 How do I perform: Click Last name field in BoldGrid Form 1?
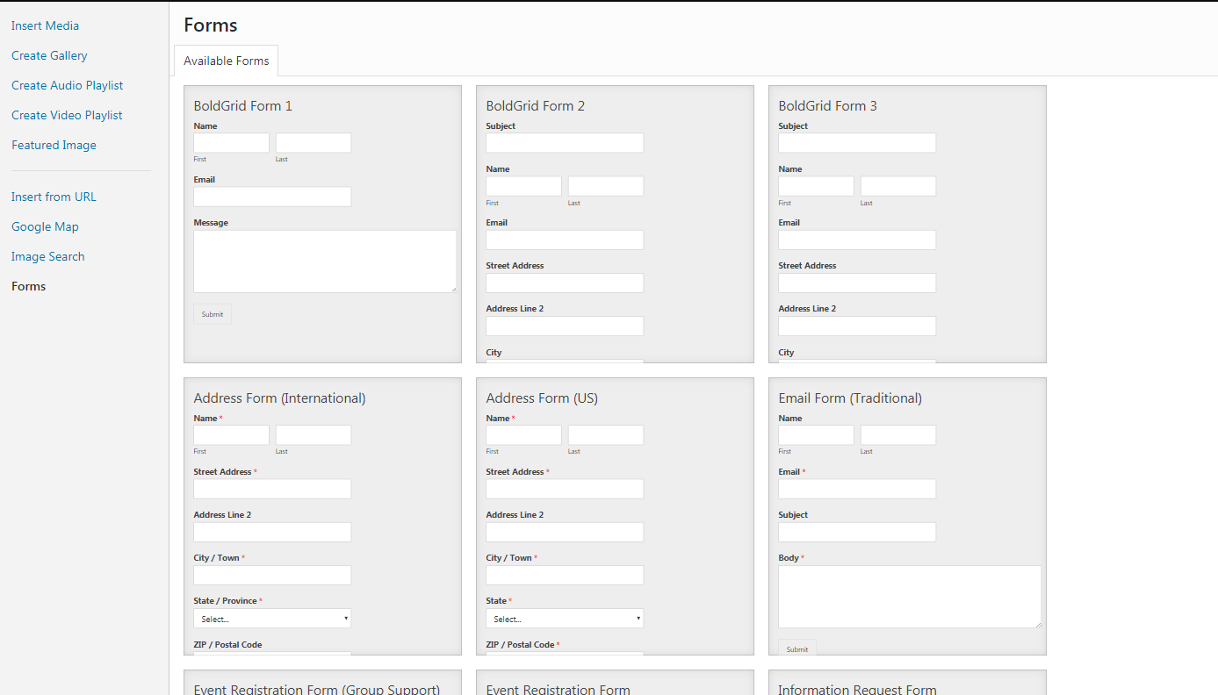tap(314, 143)
